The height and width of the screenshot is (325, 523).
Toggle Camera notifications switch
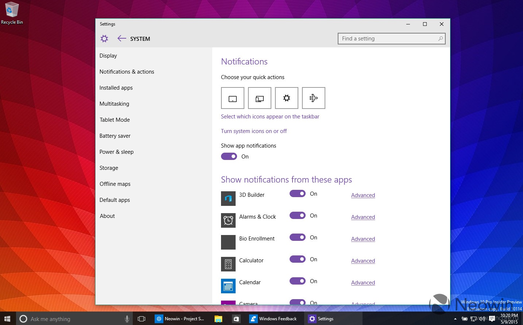point(298,302)
